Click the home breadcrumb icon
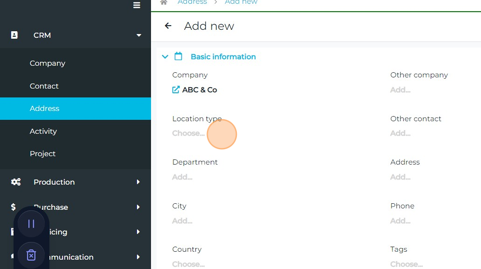This screenshot has height=269, width=481. (x=164, y=2)
